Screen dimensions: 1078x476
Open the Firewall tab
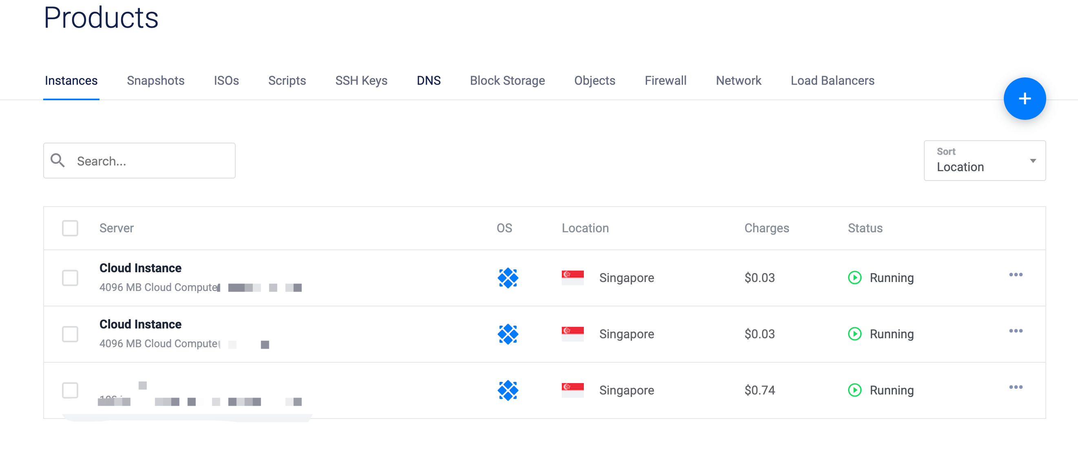[665, 81]
